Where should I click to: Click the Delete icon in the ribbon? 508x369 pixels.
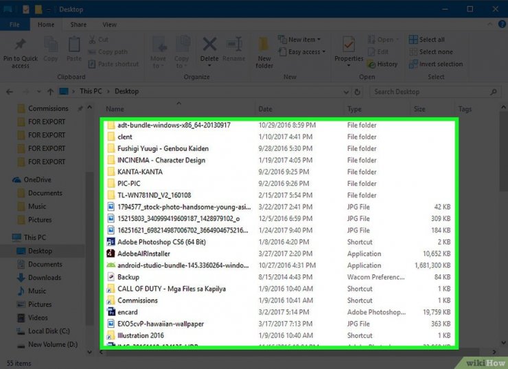[x=209, y=47]
